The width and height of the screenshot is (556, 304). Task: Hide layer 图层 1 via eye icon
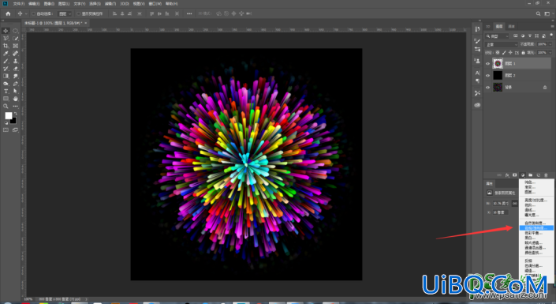pyautogui.click(x=487, y=64)
